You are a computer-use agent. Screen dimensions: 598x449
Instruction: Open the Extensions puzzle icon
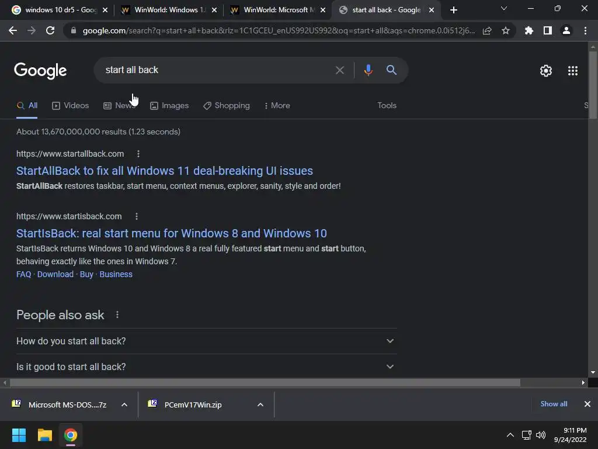(x=529, y=30)
